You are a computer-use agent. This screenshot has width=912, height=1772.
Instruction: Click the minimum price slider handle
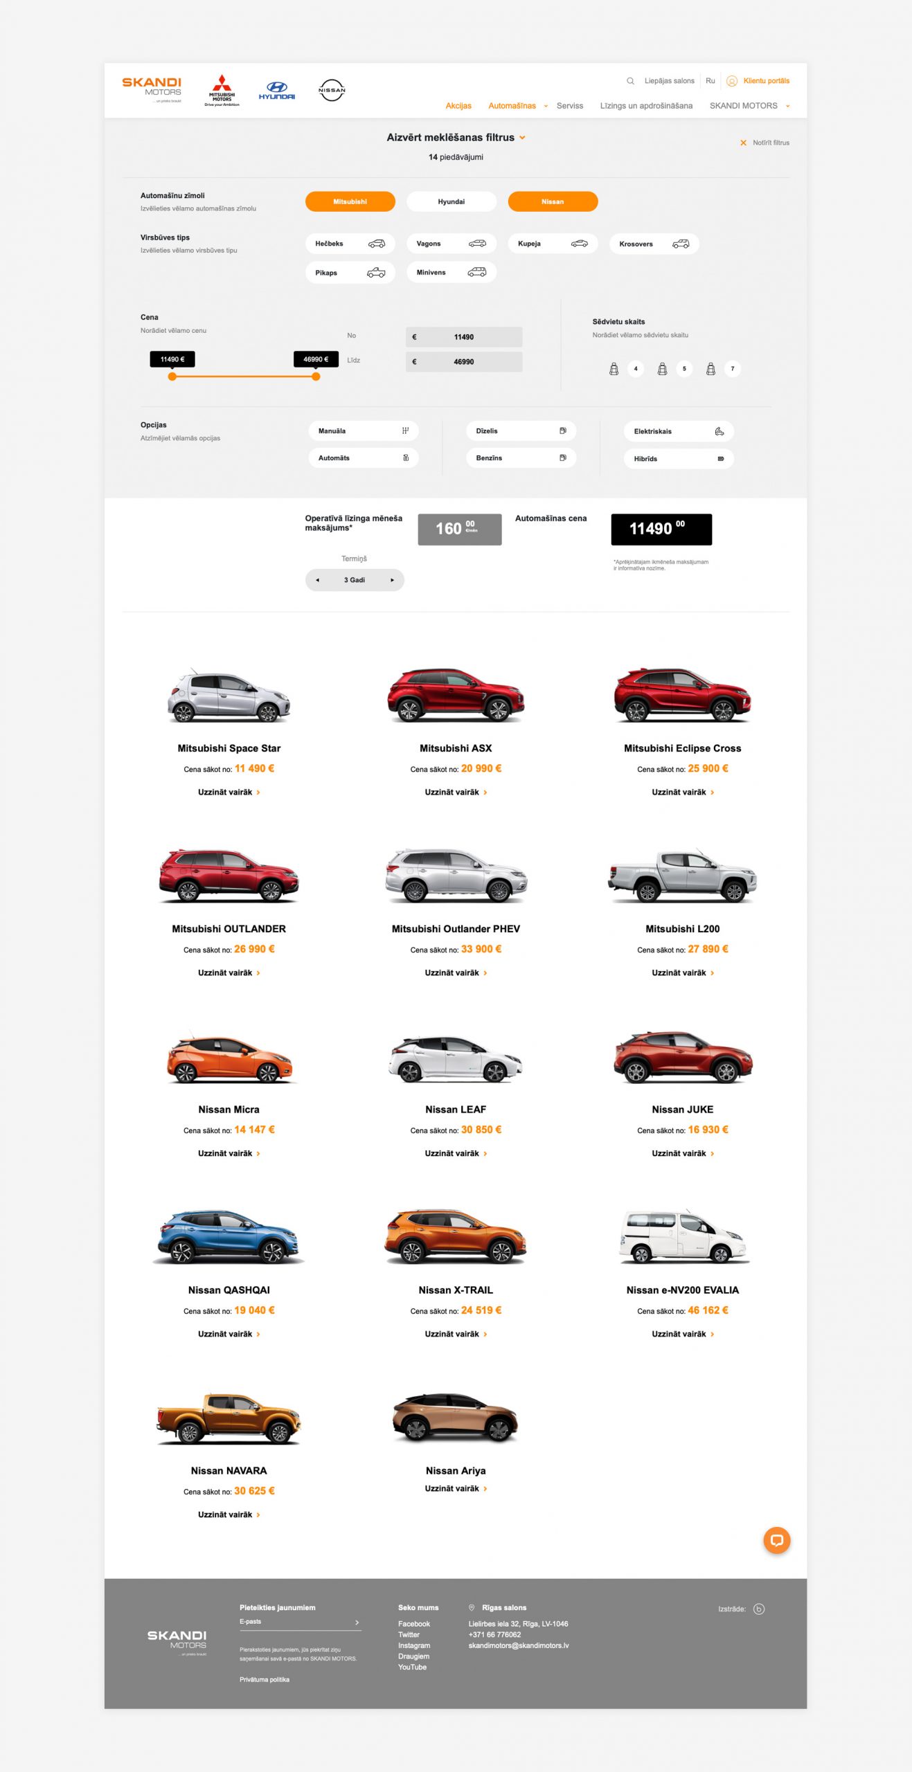(x=172, y=377)
